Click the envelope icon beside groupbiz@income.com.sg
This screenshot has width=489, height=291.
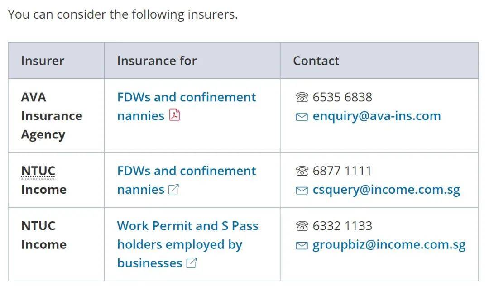coord(302,245)
